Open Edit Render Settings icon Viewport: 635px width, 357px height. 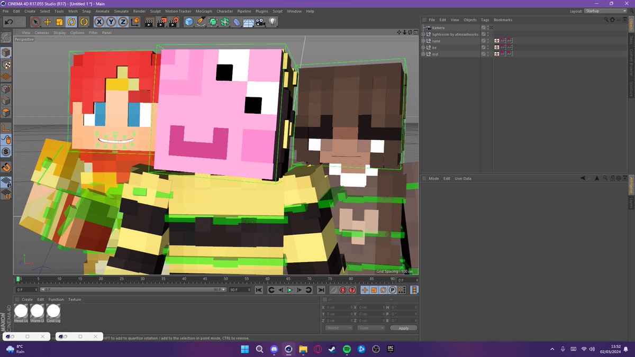[x=173, y=22]
